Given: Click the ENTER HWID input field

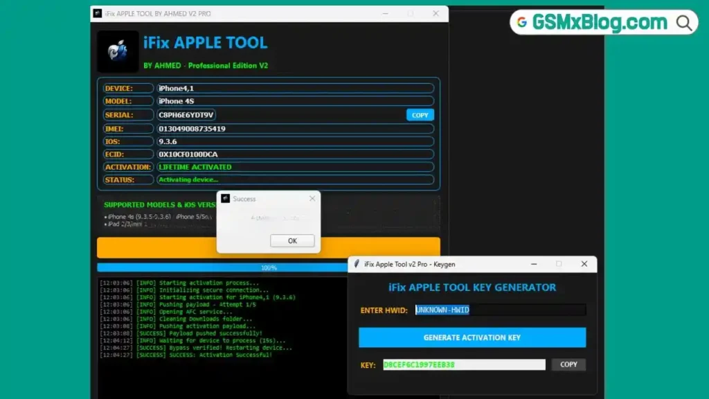Looking at the screenshot, I should pos(500,310).
